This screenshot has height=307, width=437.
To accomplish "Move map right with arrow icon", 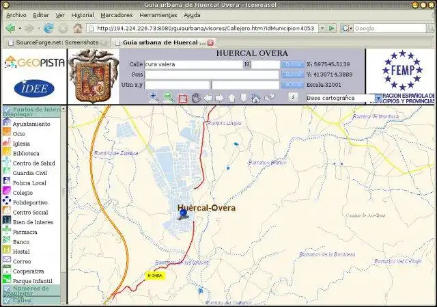I will tap(220, 98).
